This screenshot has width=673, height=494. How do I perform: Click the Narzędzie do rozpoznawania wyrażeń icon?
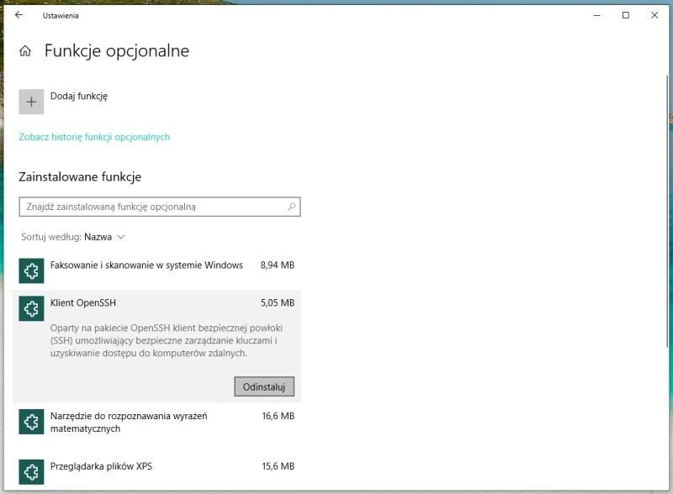[31, 422]
